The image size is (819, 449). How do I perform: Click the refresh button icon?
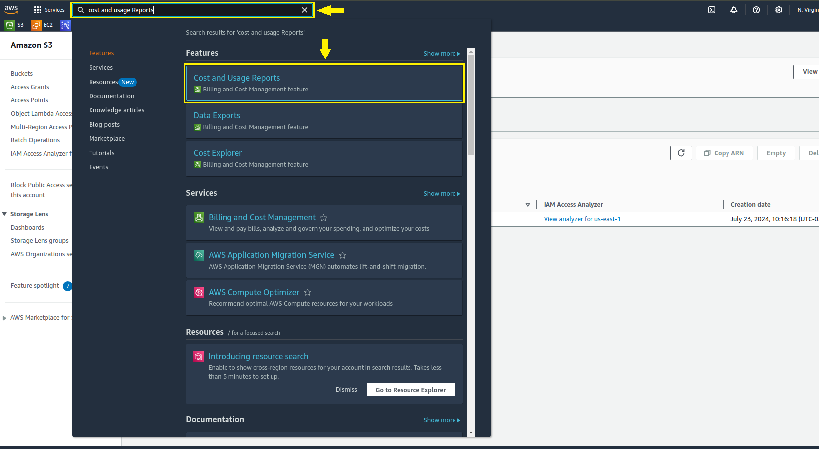tap(681, 153)
